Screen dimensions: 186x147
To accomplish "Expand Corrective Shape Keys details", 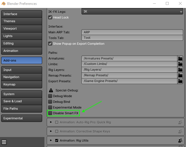I will (51, 131).
